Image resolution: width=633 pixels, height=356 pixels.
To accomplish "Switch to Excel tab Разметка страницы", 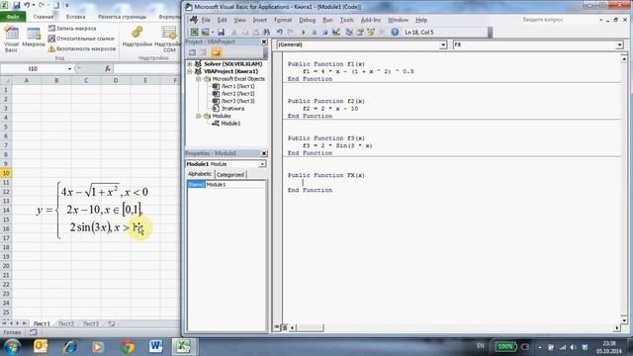I will [122, 17].
